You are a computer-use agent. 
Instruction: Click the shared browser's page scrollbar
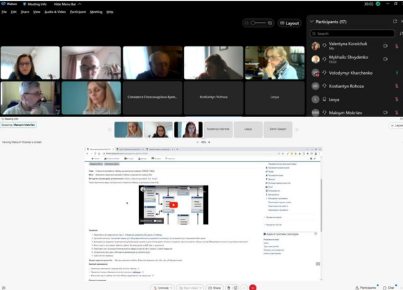coord(321,206)
